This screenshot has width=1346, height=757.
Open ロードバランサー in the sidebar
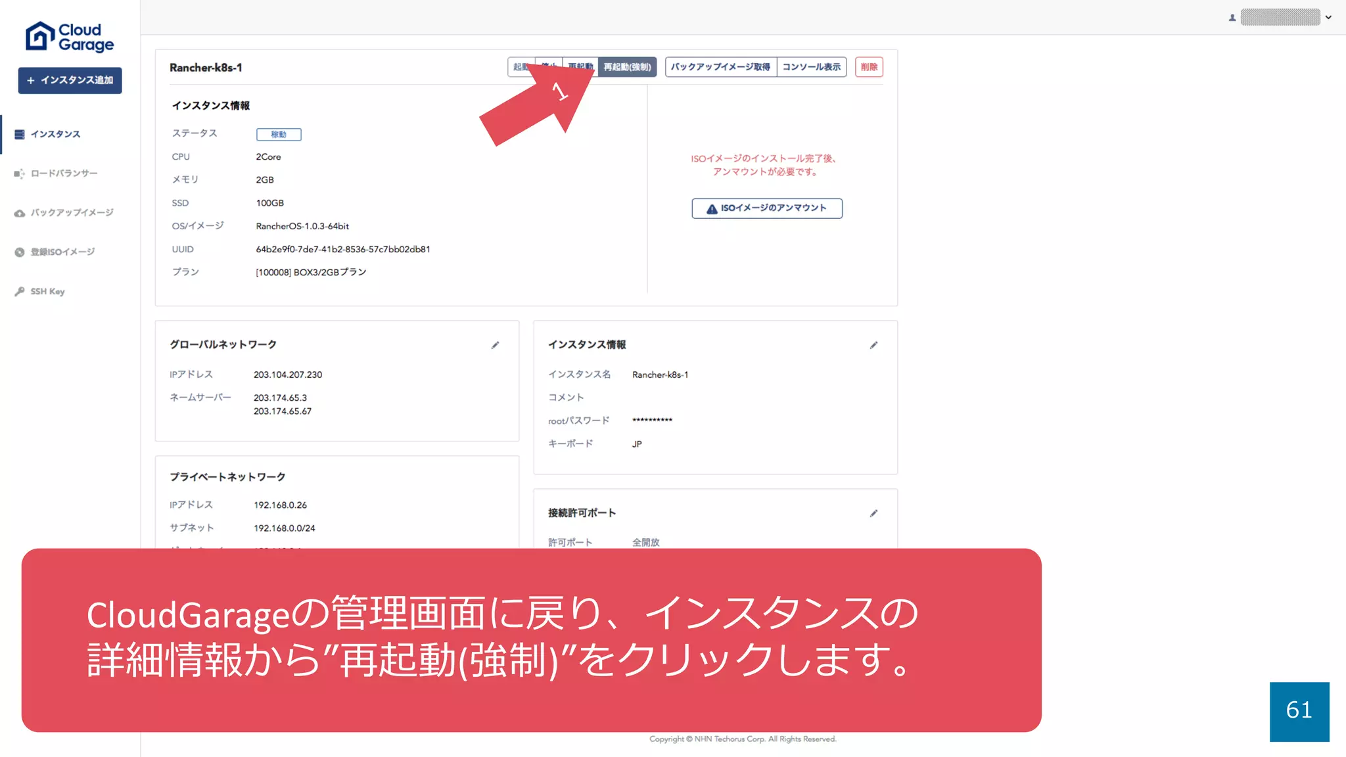click(64, 173)
